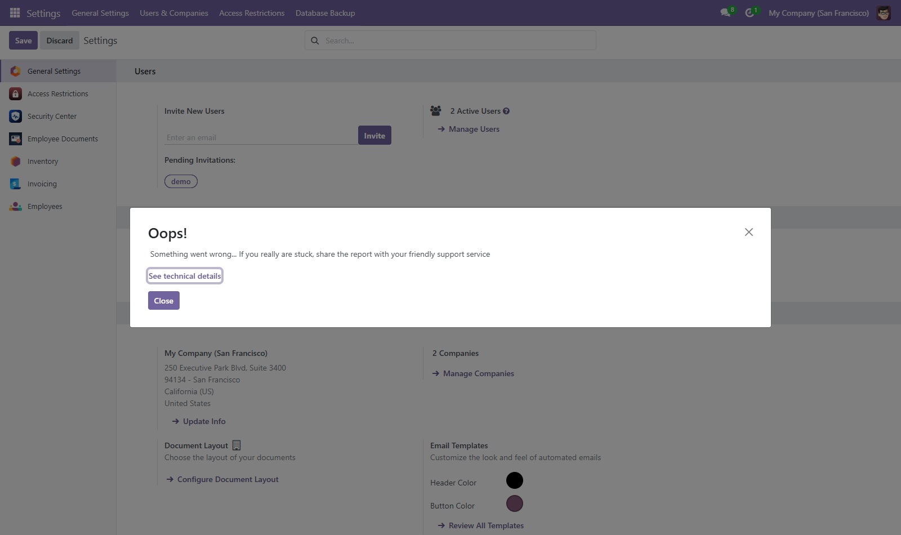The image size is (901, 535).
Task: Focus the Settings search box
Action: pos(450,41)
